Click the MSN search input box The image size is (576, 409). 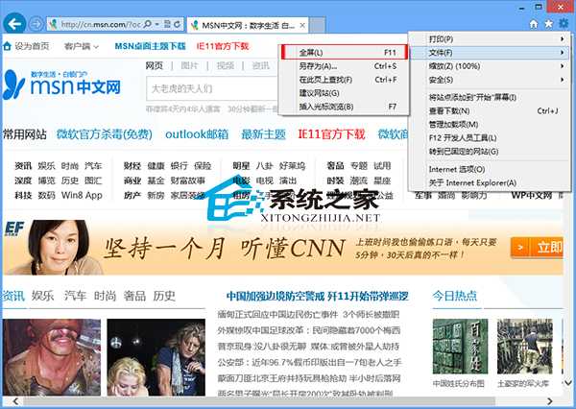211,88
